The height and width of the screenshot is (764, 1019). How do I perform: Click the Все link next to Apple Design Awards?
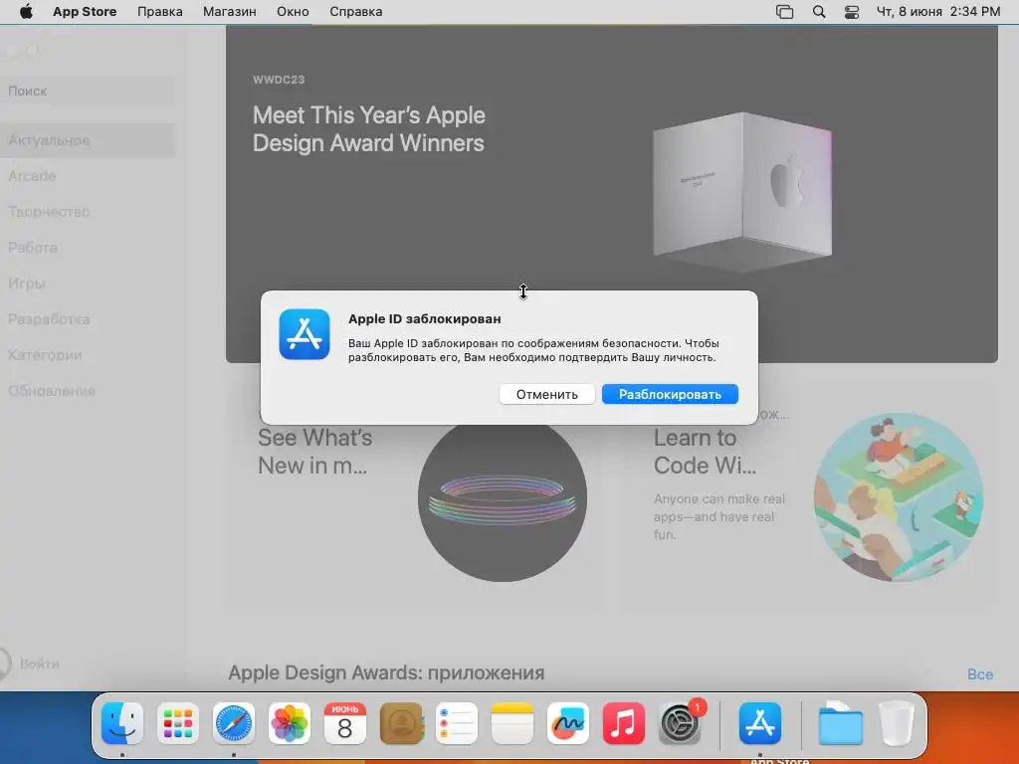(x=980, y=674)
